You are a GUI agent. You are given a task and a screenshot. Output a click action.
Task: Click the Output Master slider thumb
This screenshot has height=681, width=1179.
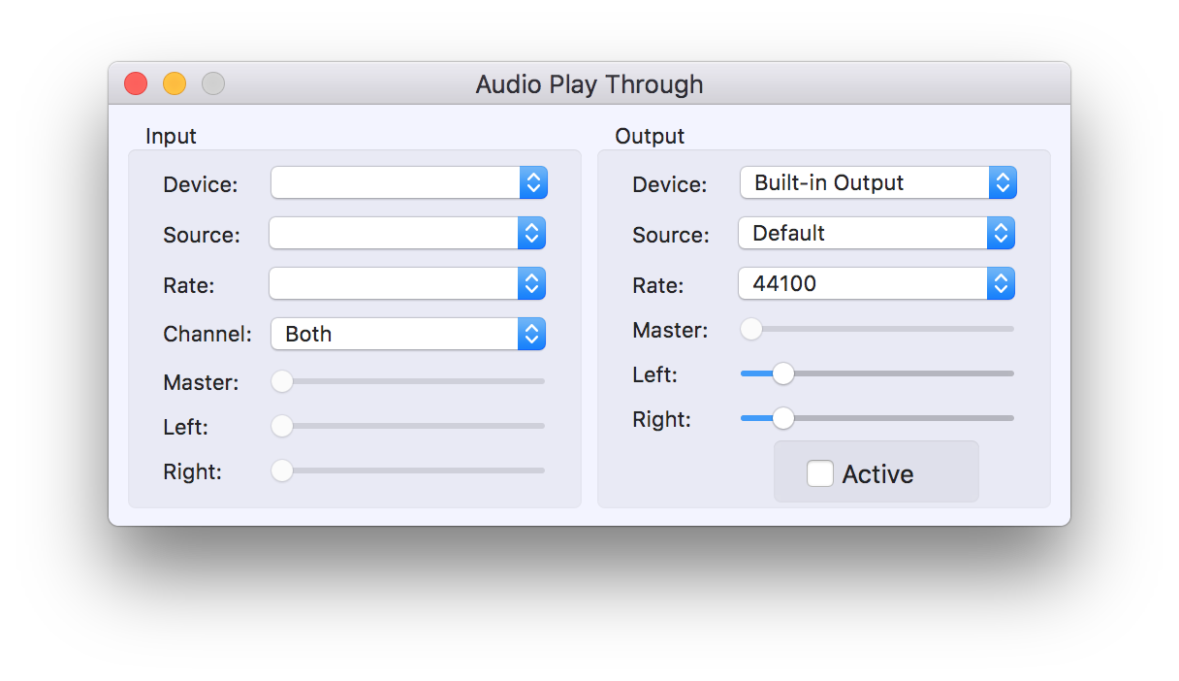click(x=751, y=329)
